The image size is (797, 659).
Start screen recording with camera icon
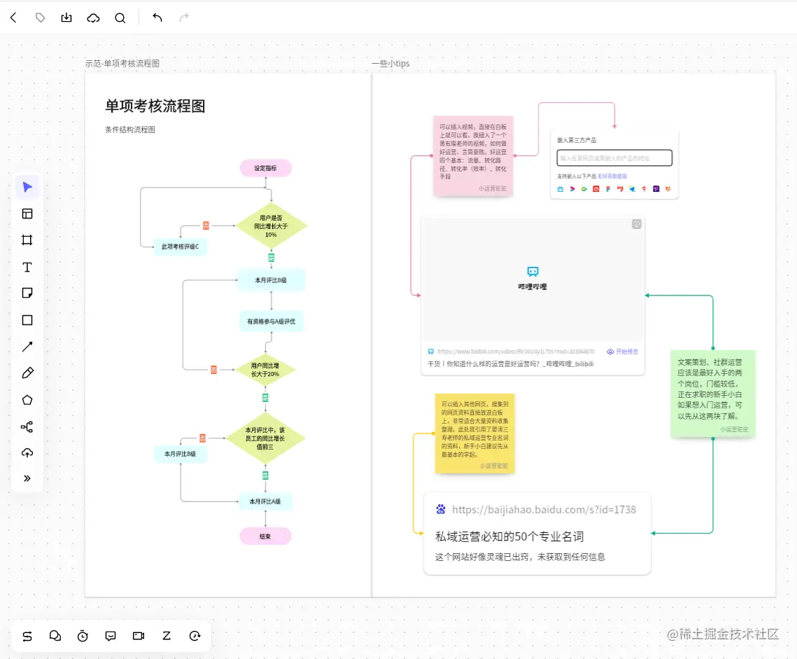coord(138,636)
